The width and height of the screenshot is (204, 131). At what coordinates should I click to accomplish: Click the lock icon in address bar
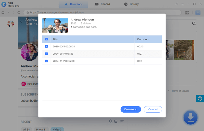pyautogui.click(x=28, y=12)
